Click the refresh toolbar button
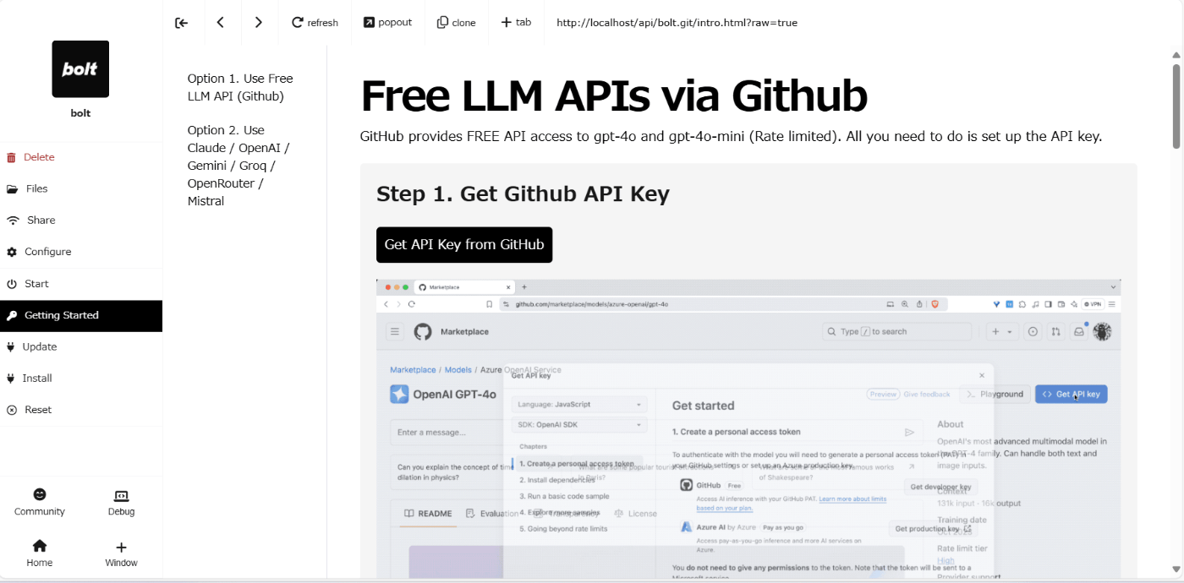1184x583 pixels. tap(315, 23)
